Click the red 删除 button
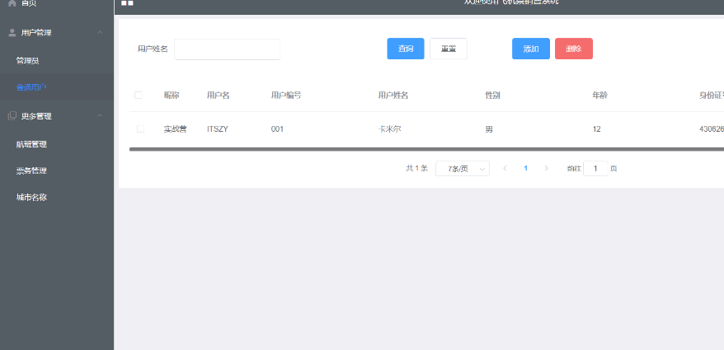 click(573, 49)
